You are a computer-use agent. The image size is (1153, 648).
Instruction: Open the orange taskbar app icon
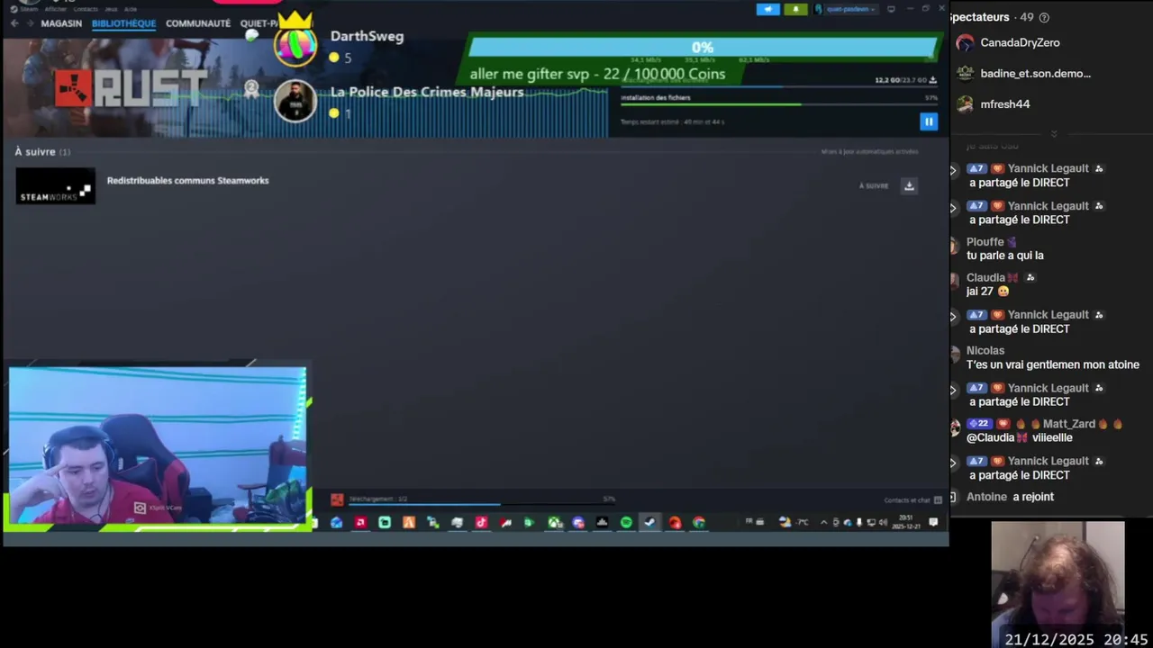408,522
